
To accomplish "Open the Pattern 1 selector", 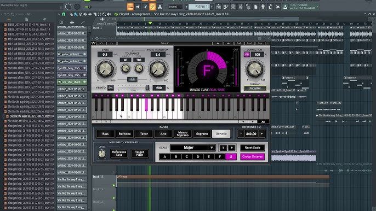I will click(199, 7).
